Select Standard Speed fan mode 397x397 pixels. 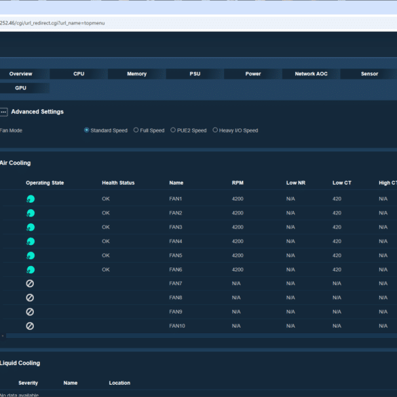point(87,130)
